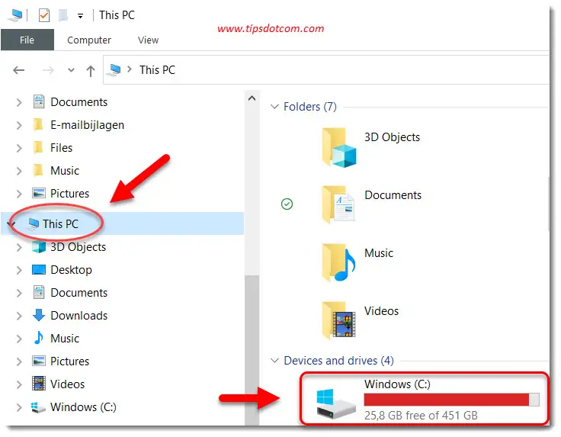Click the PC icon in address bar
The image size is (561, 437).
114,70
